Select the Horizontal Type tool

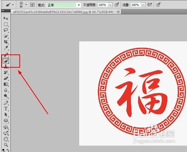pyautogui.click(x=6, y=108)
